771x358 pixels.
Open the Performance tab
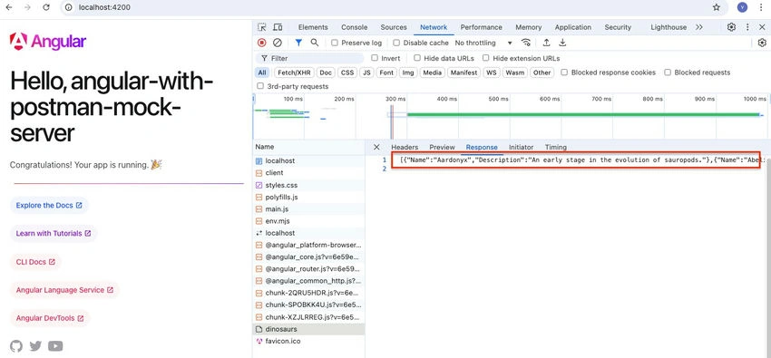[x=482, y=27]
